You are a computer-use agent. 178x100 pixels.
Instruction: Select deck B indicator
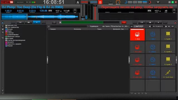[x=100, y=2]
